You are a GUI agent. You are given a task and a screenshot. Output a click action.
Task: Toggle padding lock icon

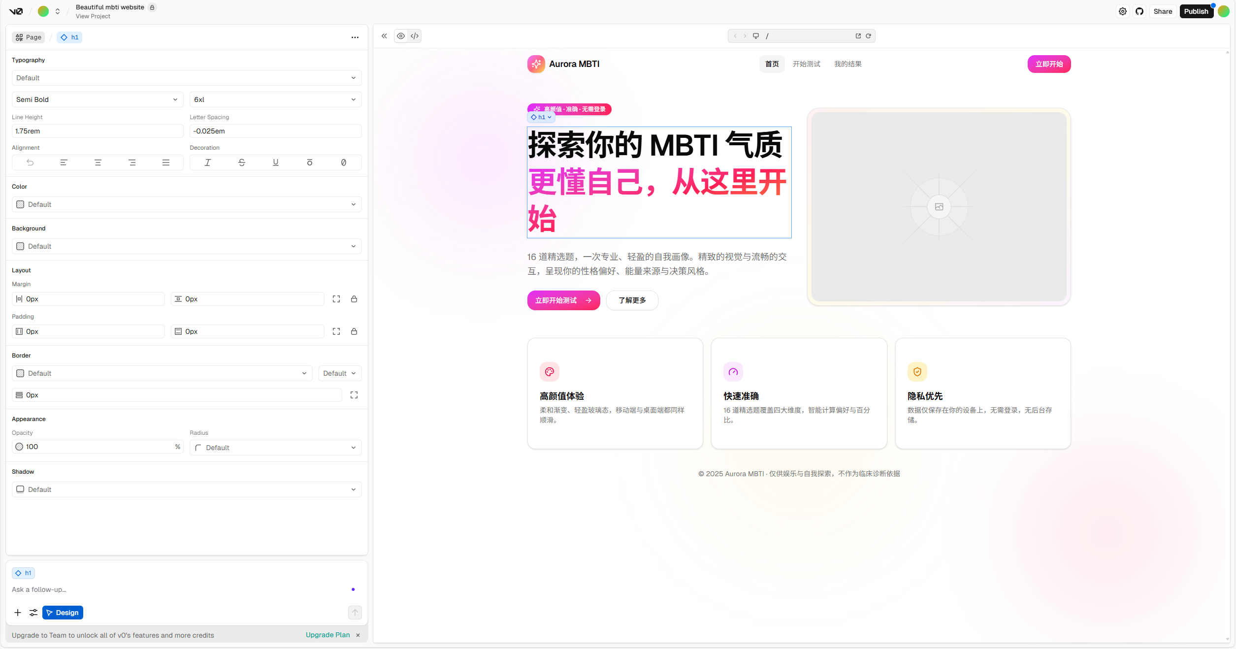pyautogui.click(x=354, y=331)
